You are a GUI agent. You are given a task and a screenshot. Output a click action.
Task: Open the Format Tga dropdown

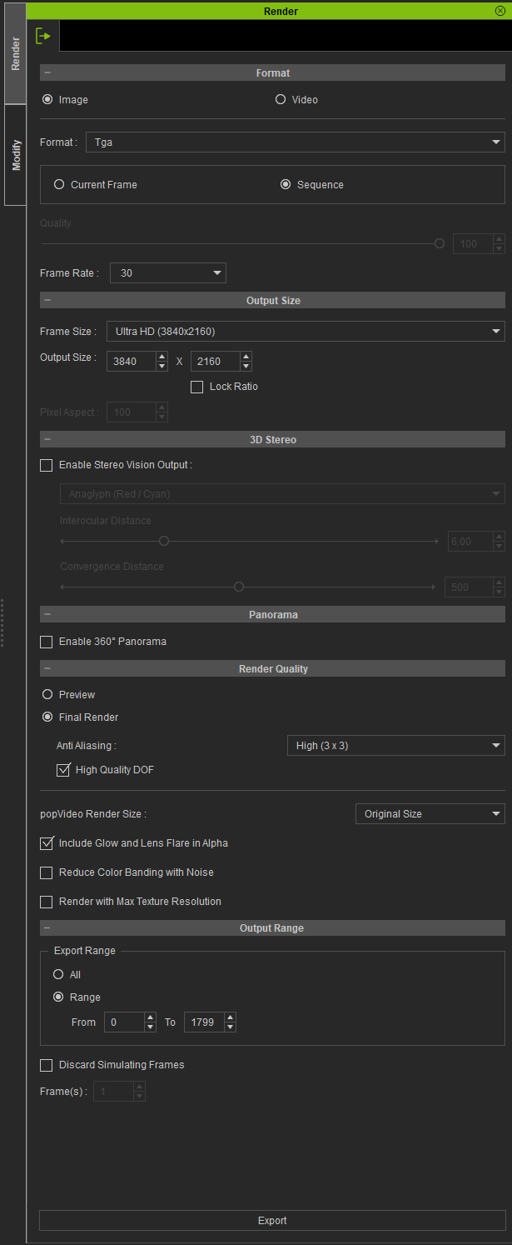click(x=295, y=142)
